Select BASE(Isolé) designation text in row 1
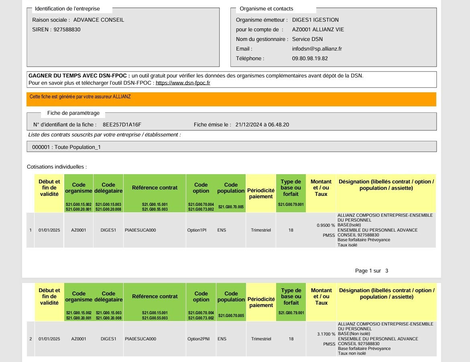Image resolution: width=470 pixels, height=362 pixels. pyautogui.click(x=349, y=225)
